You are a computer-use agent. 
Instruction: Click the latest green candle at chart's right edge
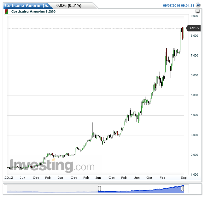click(x=184, y=32)
